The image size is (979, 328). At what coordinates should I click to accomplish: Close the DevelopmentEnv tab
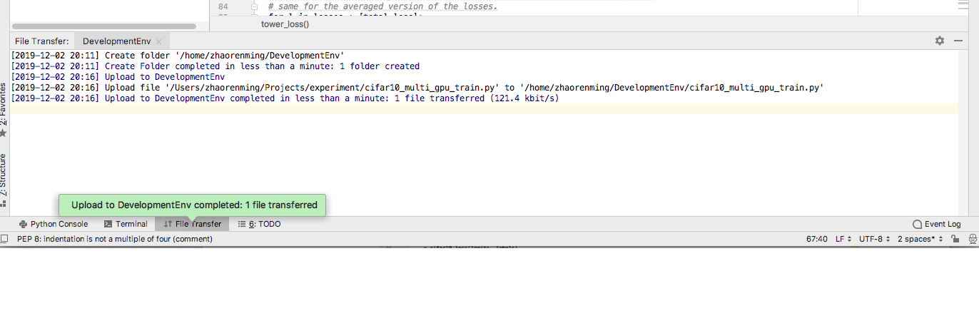pyautogui.click(x=158, y=42)
